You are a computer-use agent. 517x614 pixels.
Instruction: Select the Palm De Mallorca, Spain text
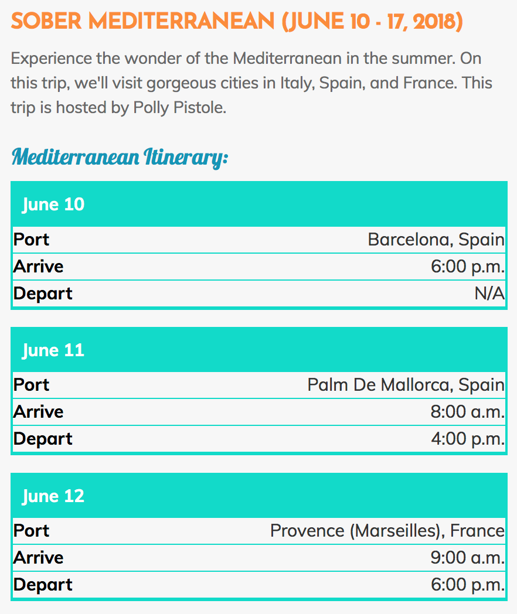(406, 385)
